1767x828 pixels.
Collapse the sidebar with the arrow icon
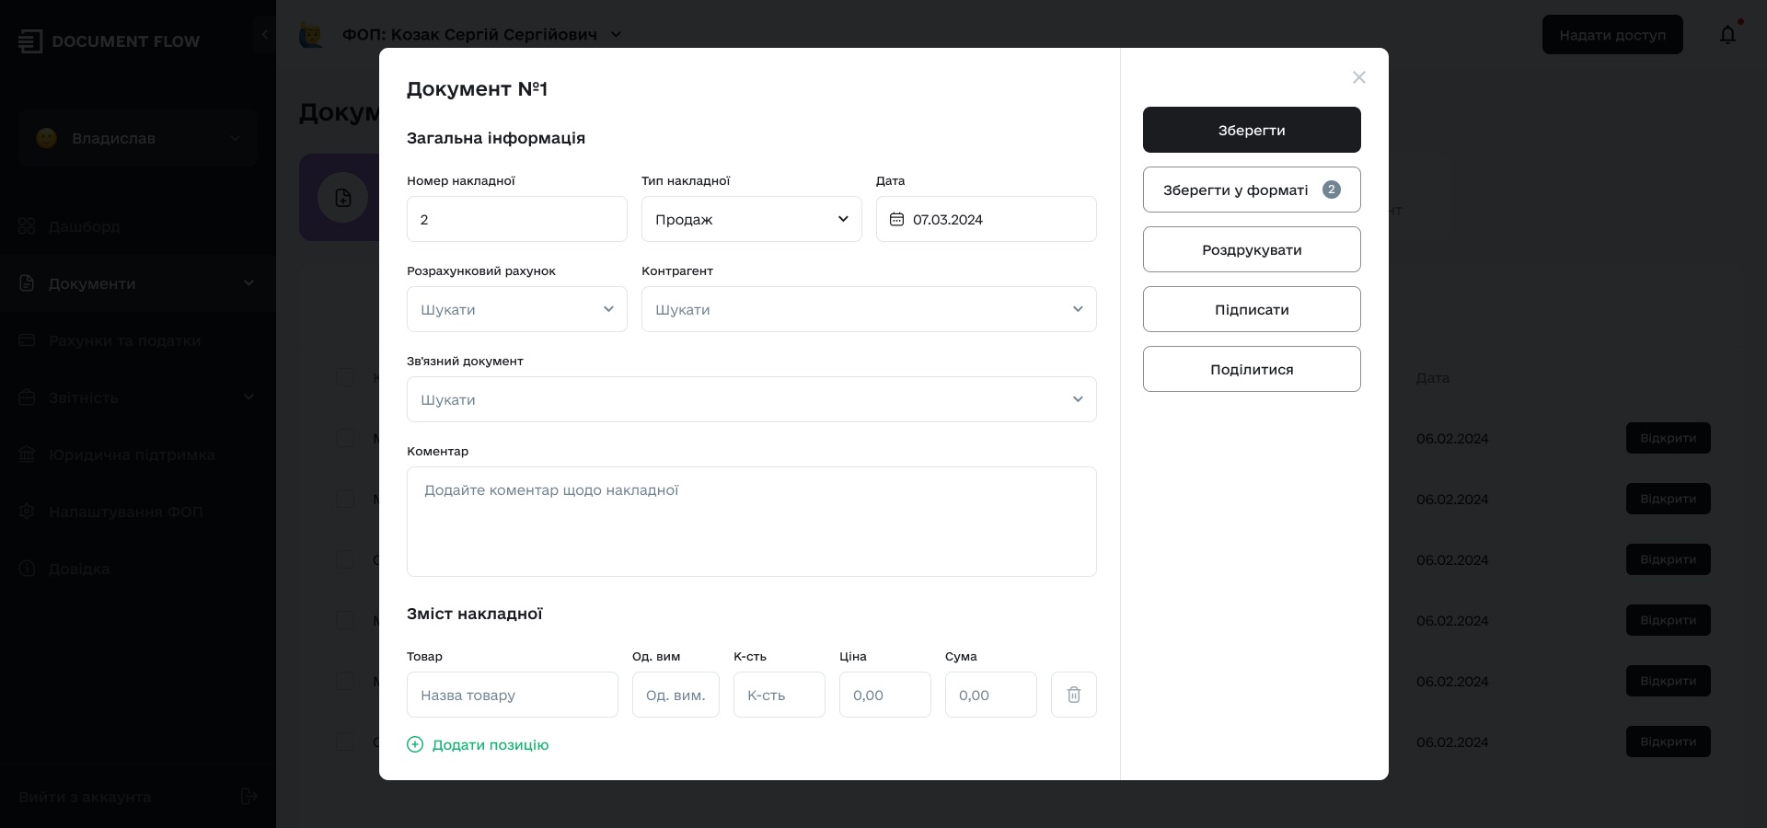pyautogui.click(x=264, y=34)
